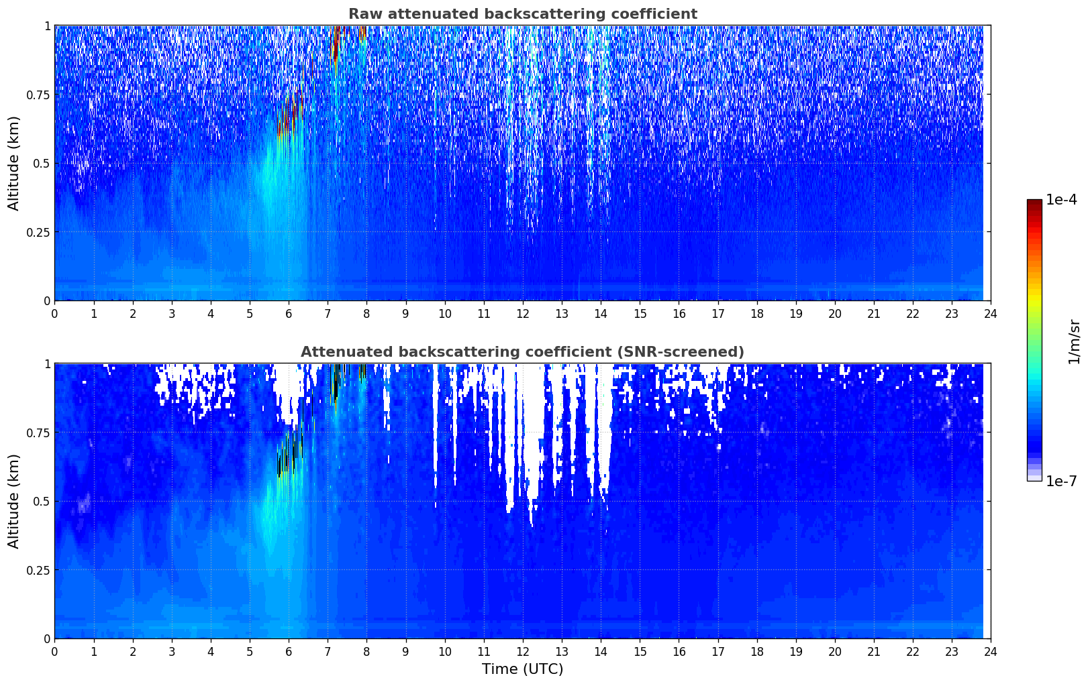Select time tick "2" under the SNR-screened plot

click(133, 651)
